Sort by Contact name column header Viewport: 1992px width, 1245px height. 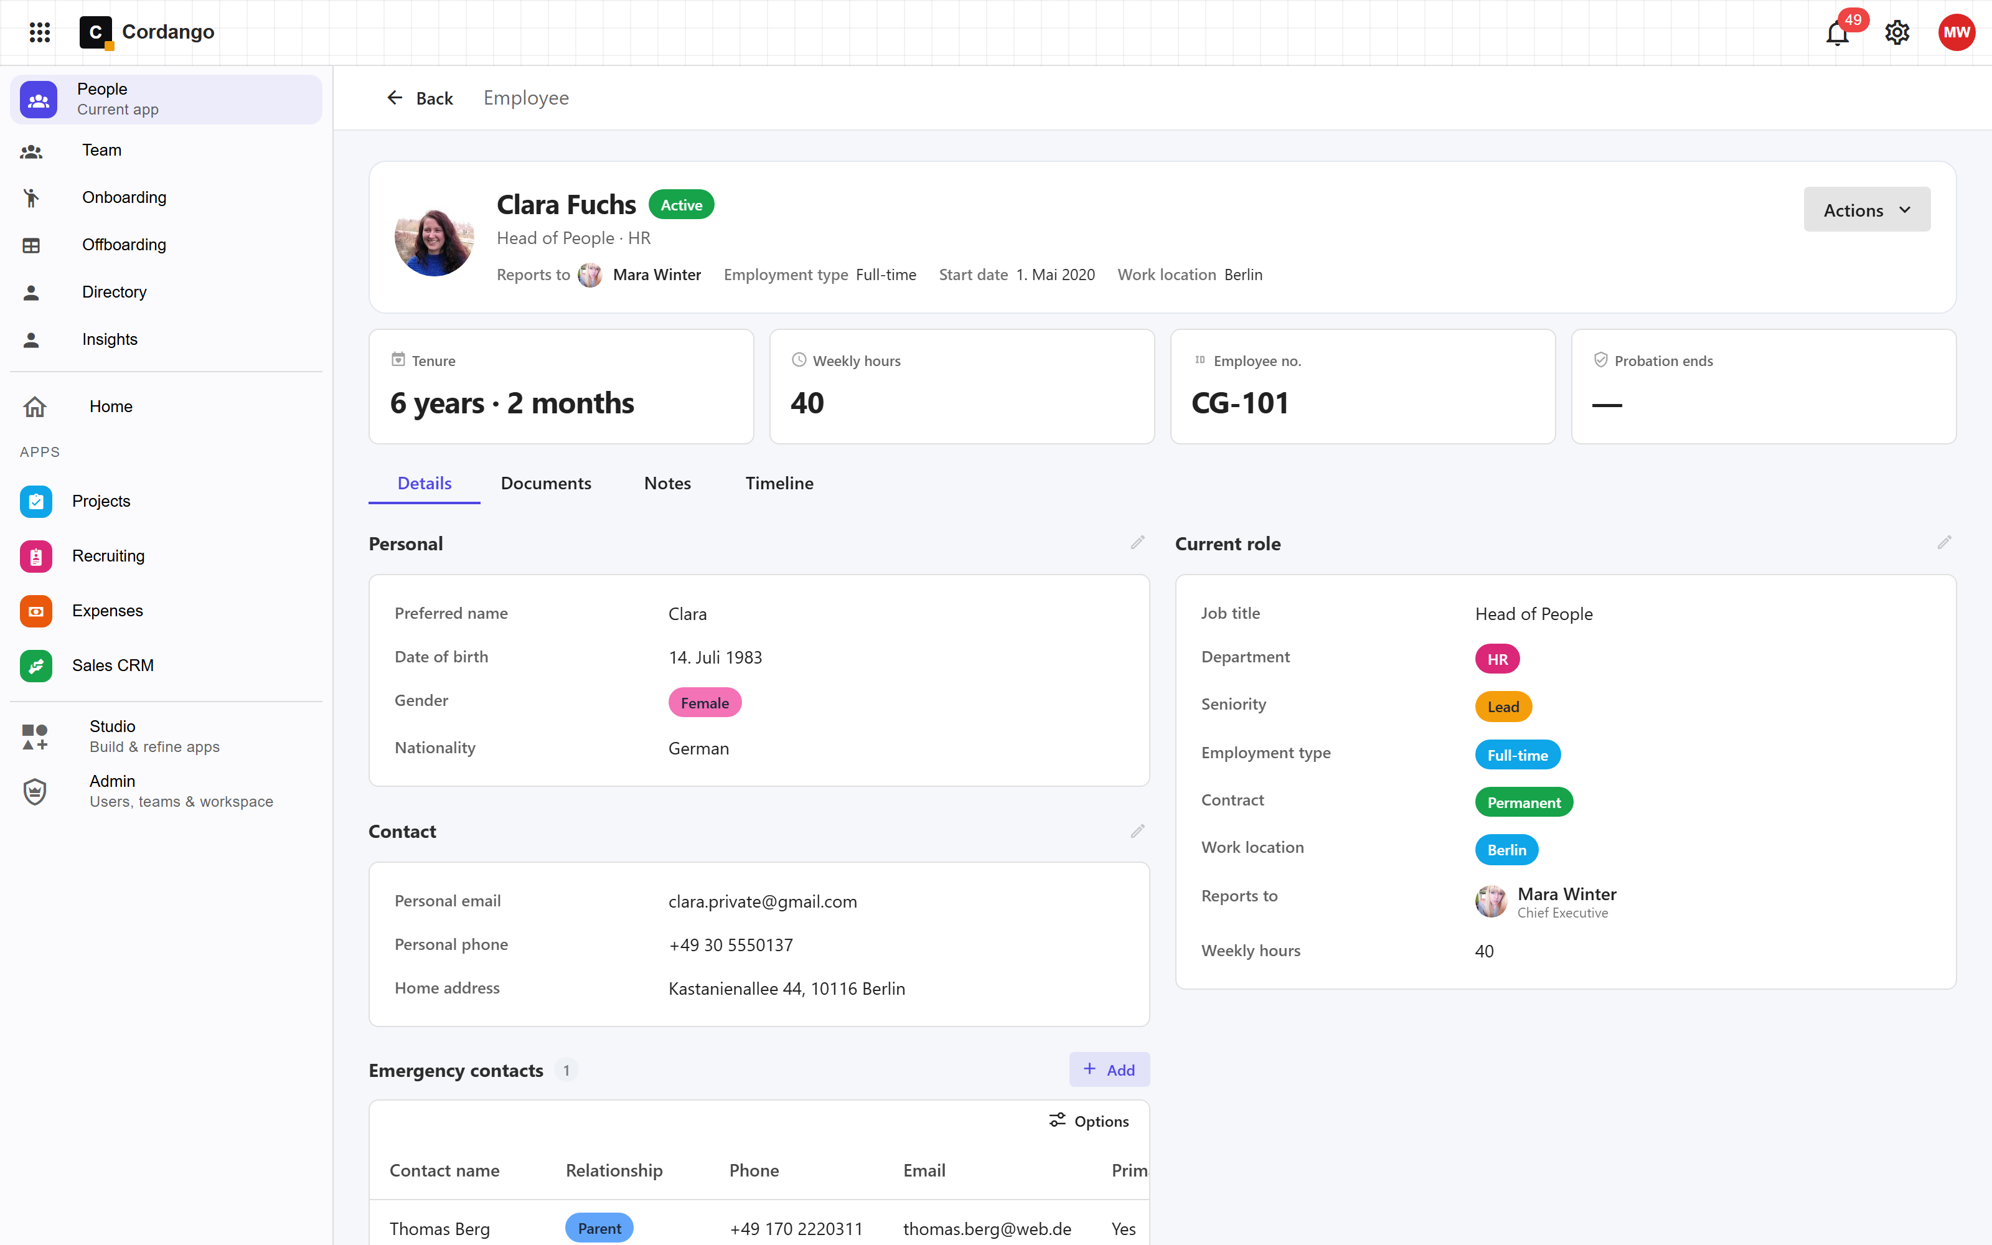444,1170
